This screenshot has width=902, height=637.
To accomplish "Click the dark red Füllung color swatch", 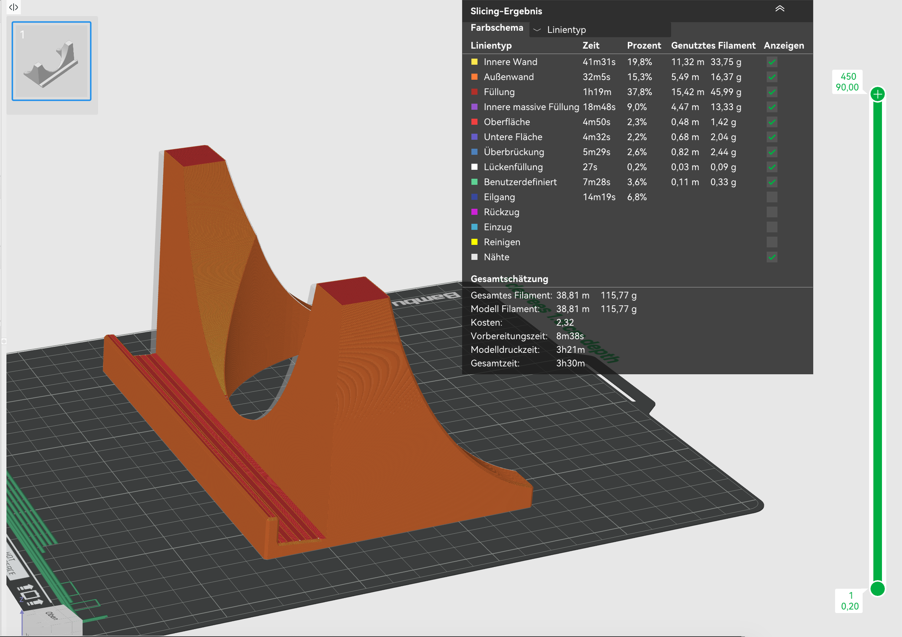I will [x=474, y=92].
